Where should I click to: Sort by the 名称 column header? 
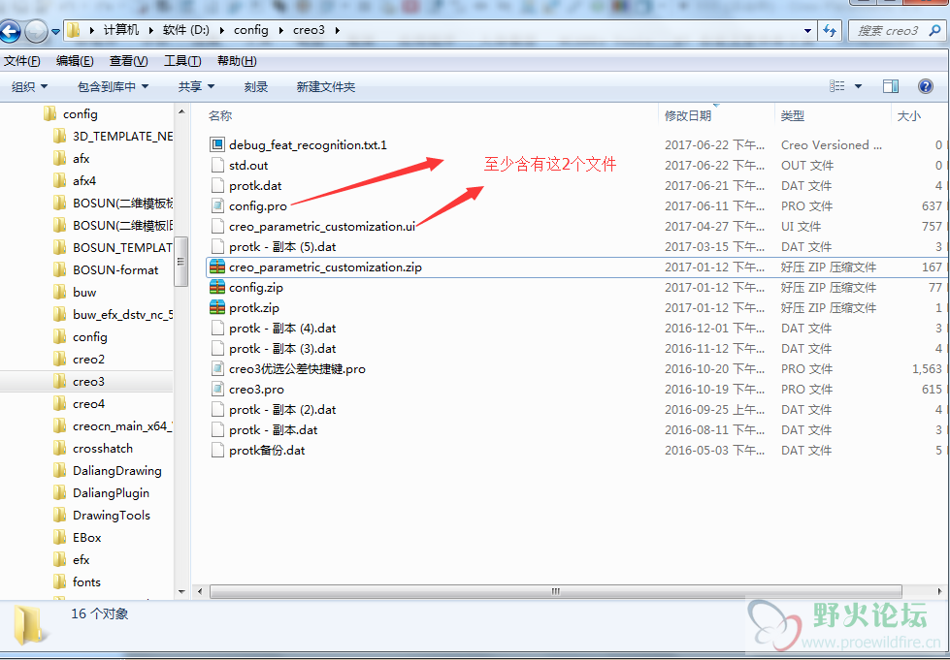point(220,115)
